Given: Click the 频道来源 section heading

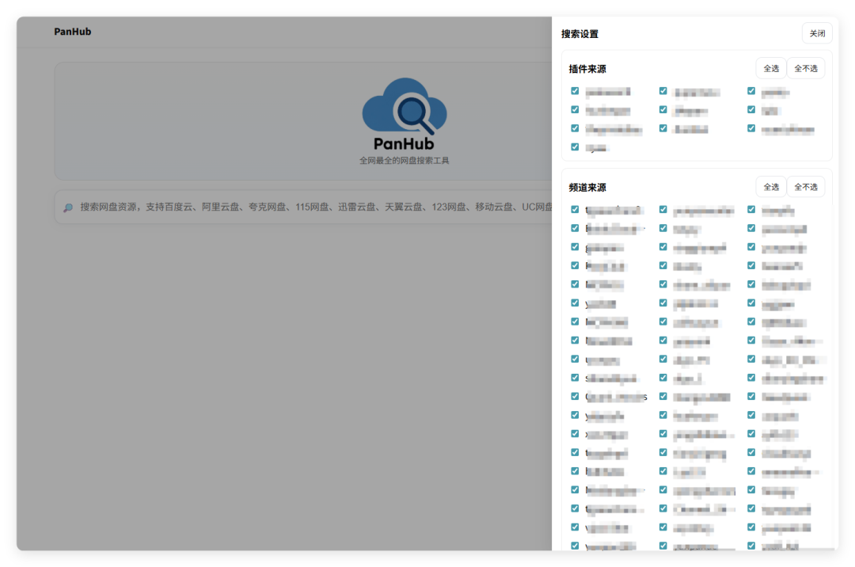Looking at the screenshot, I should pyautogui.click(x=587, y=188).
